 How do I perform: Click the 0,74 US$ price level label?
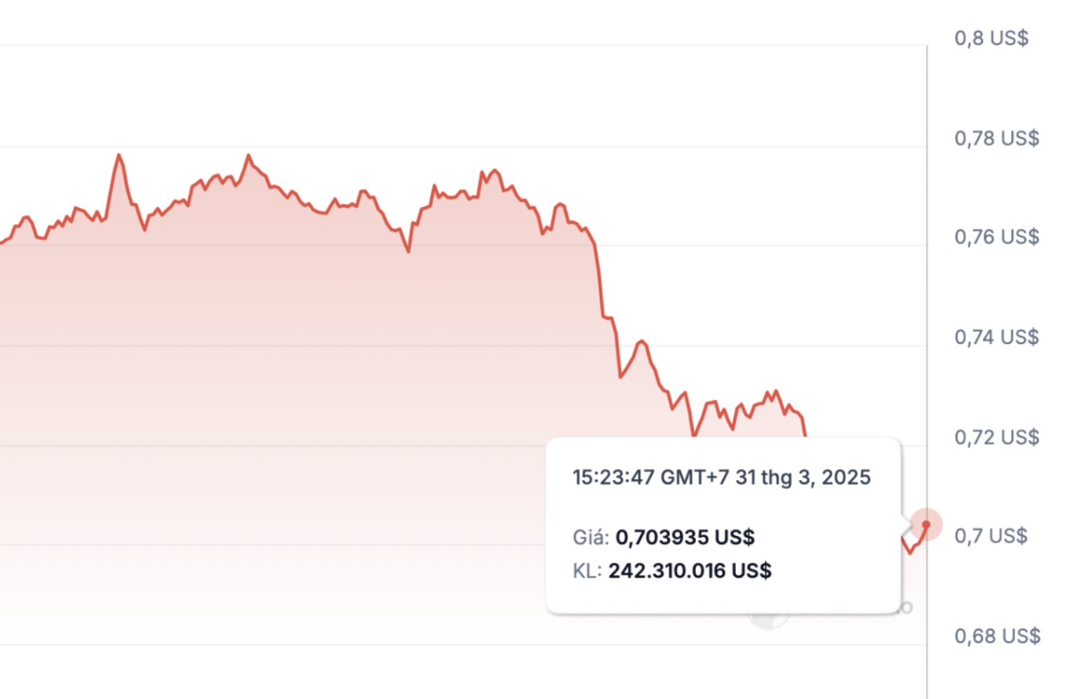click(x=996, y=338)
